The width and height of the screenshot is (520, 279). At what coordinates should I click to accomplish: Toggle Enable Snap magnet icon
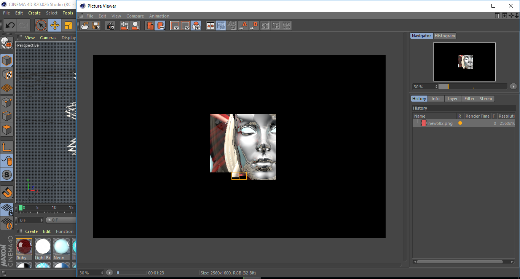pyautogui.click(x=7, y=192)
